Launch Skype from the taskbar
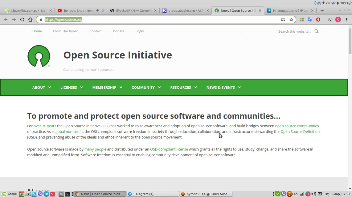This screenshot has height=197, width=352. 34,194
